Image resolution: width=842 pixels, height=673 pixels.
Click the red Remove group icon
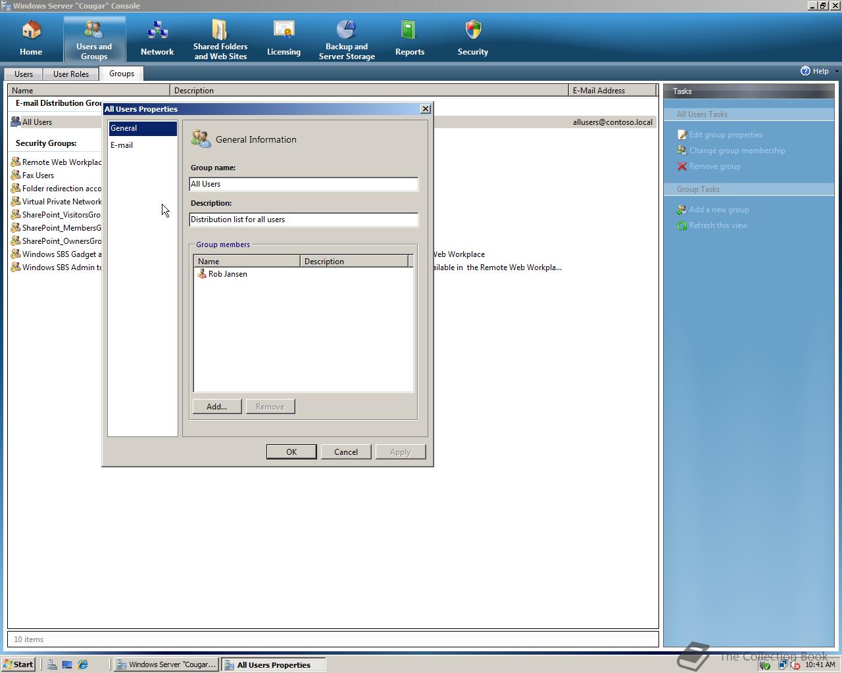tap(681, 166)
